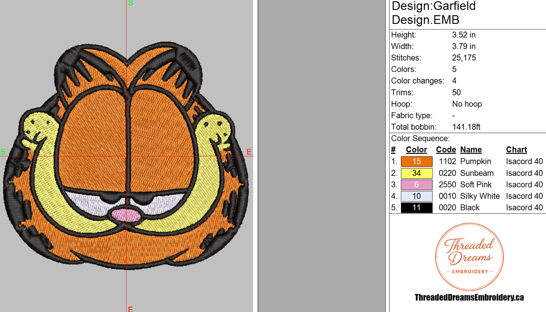Image resolution: width=546 pixels, height=312 pixels.
Task: Click the stitches value 25,175
Action: pos(464,58)
